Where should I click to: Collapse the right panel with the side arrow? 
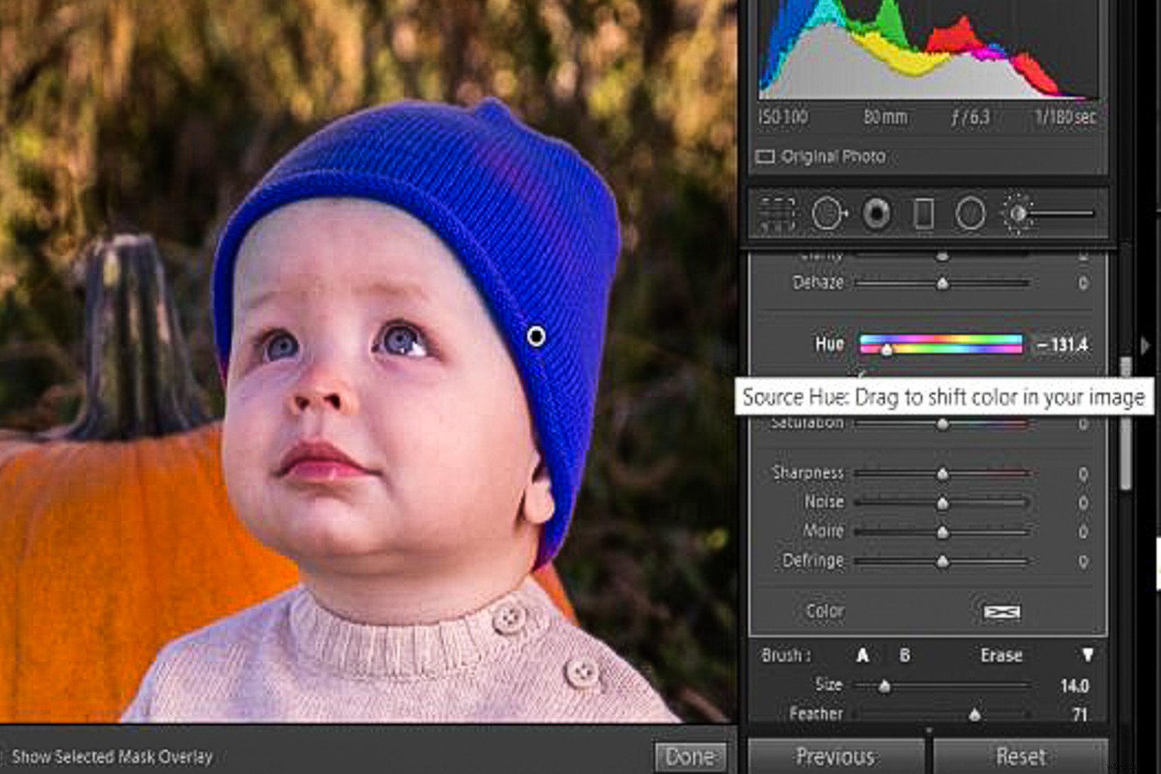[1144, 346]
